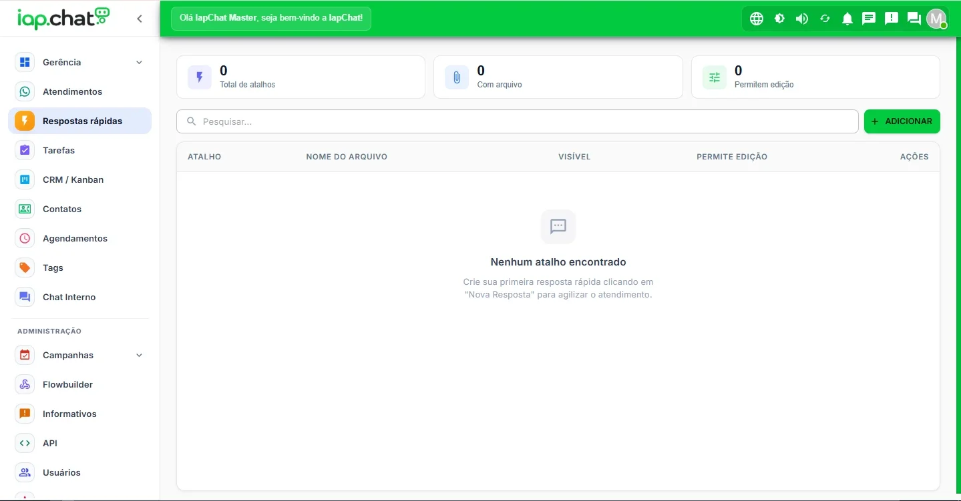This screenshot has height=501, width=961.
Task: Click the empty state chat icon
Action: 558,227
